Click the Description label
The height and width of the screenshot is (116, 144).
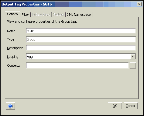click(x=16, y=48)
